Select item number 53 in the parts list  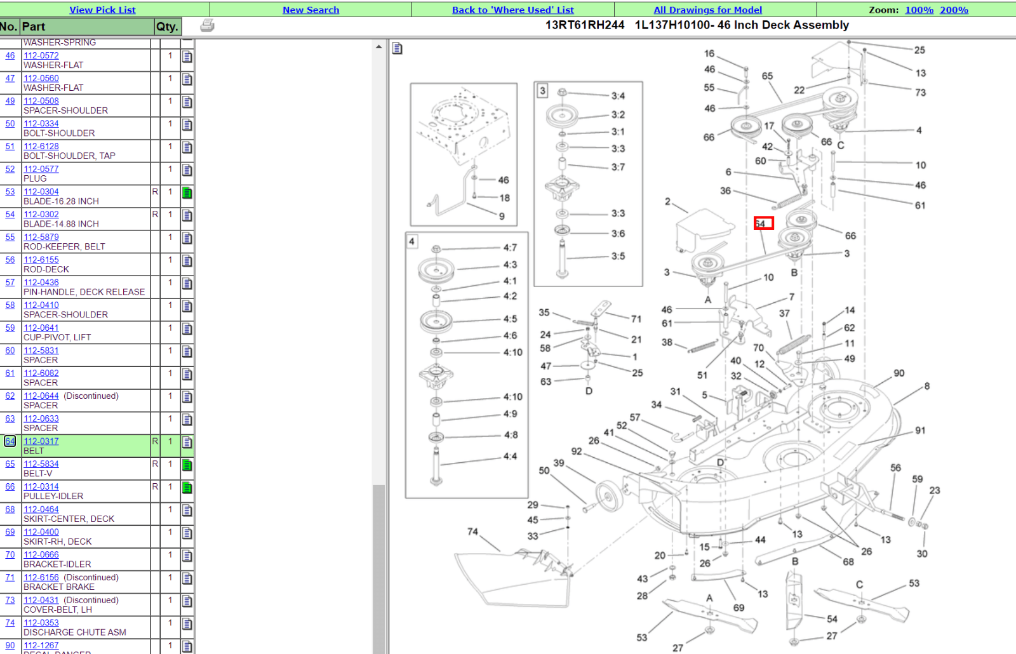click(x=10, y=192)
